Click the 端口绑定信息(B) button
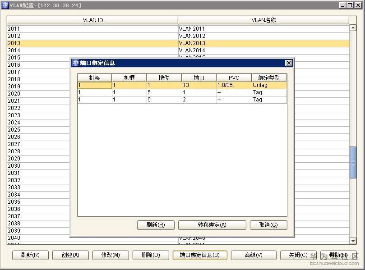The height and width of the screenshot is (270, 365). point(200,255)
